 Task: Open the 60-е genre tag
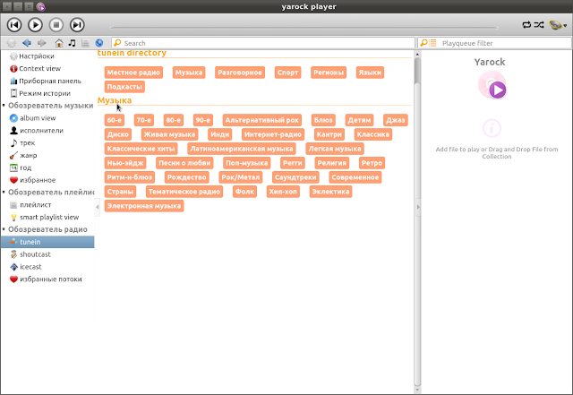[x=114, y=120]
